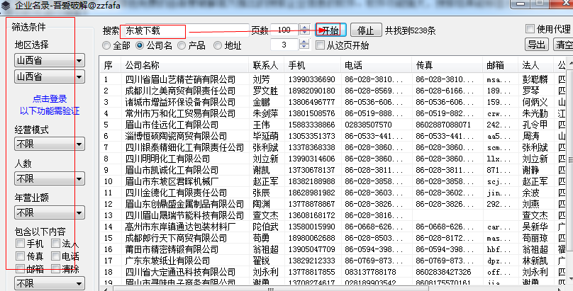This screenshot has width=573, height=291.
Task: Select the 全部 search scope radio
Action: pyautogui.click(x=106, y=45)
